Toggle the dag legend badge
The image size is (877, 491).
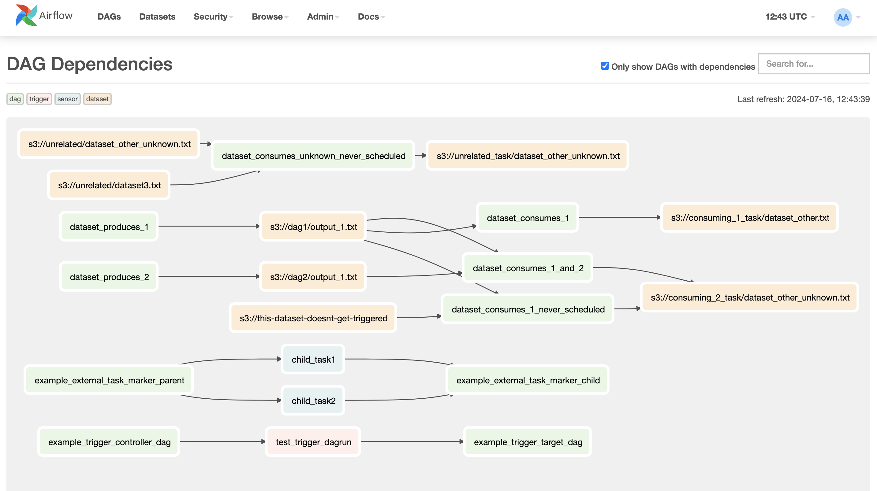click(15, 99)
